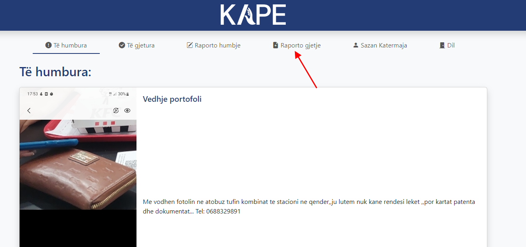The width and height of the screenshot is (526, 247).
Task: Open the Raporto gjetje text link
Action: pyautogui.click(x=301, y=45)
